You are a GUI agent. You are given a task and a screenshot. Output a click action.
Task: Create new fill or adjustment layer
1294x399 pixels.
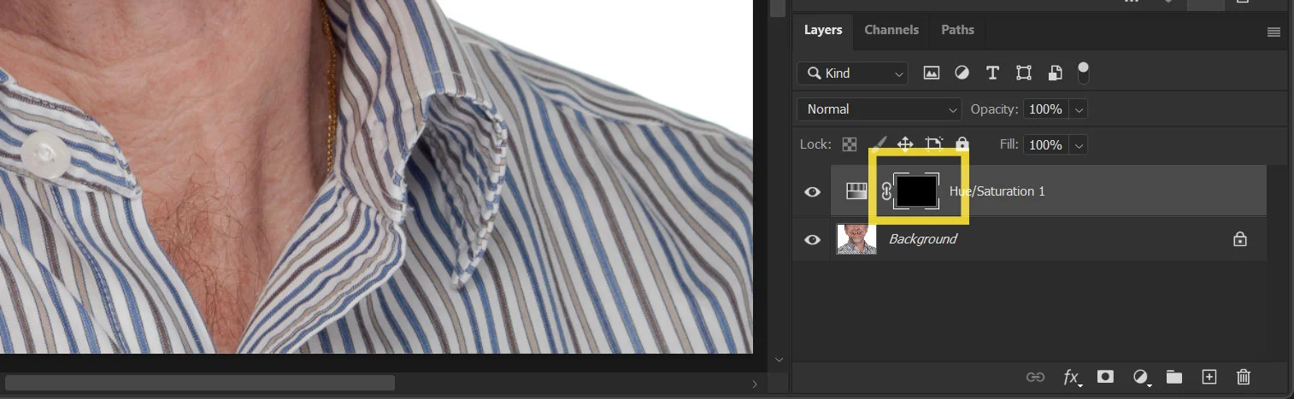[x=1140, y=377]
